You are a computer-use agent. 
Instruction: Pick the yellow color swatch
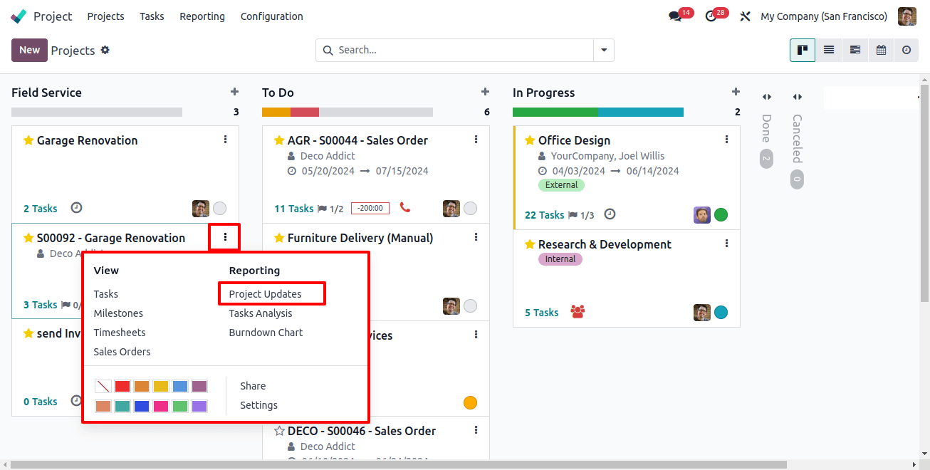point(161,386)
